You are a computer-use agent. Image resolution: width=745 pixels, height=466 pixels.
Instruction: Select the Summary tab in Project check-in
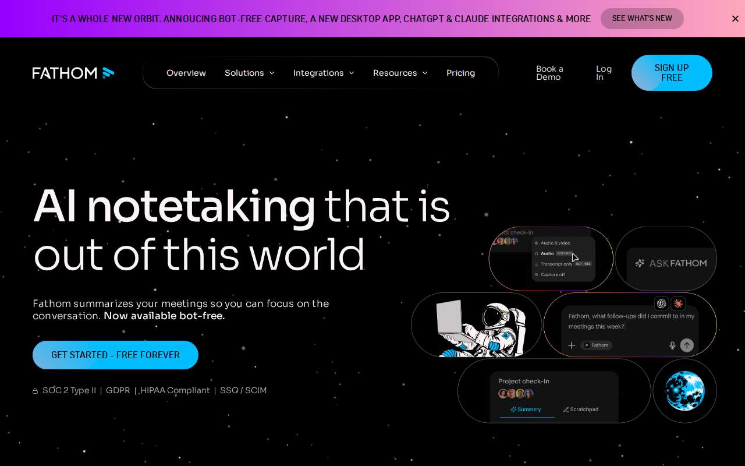(526, 409)
